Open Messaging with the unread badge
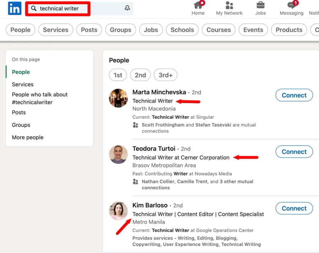 (x=291, y=5)
